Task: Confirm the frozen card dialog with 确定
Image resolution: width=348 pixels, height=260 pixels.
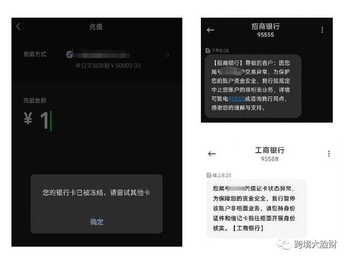Action: (x=97, y=222)
